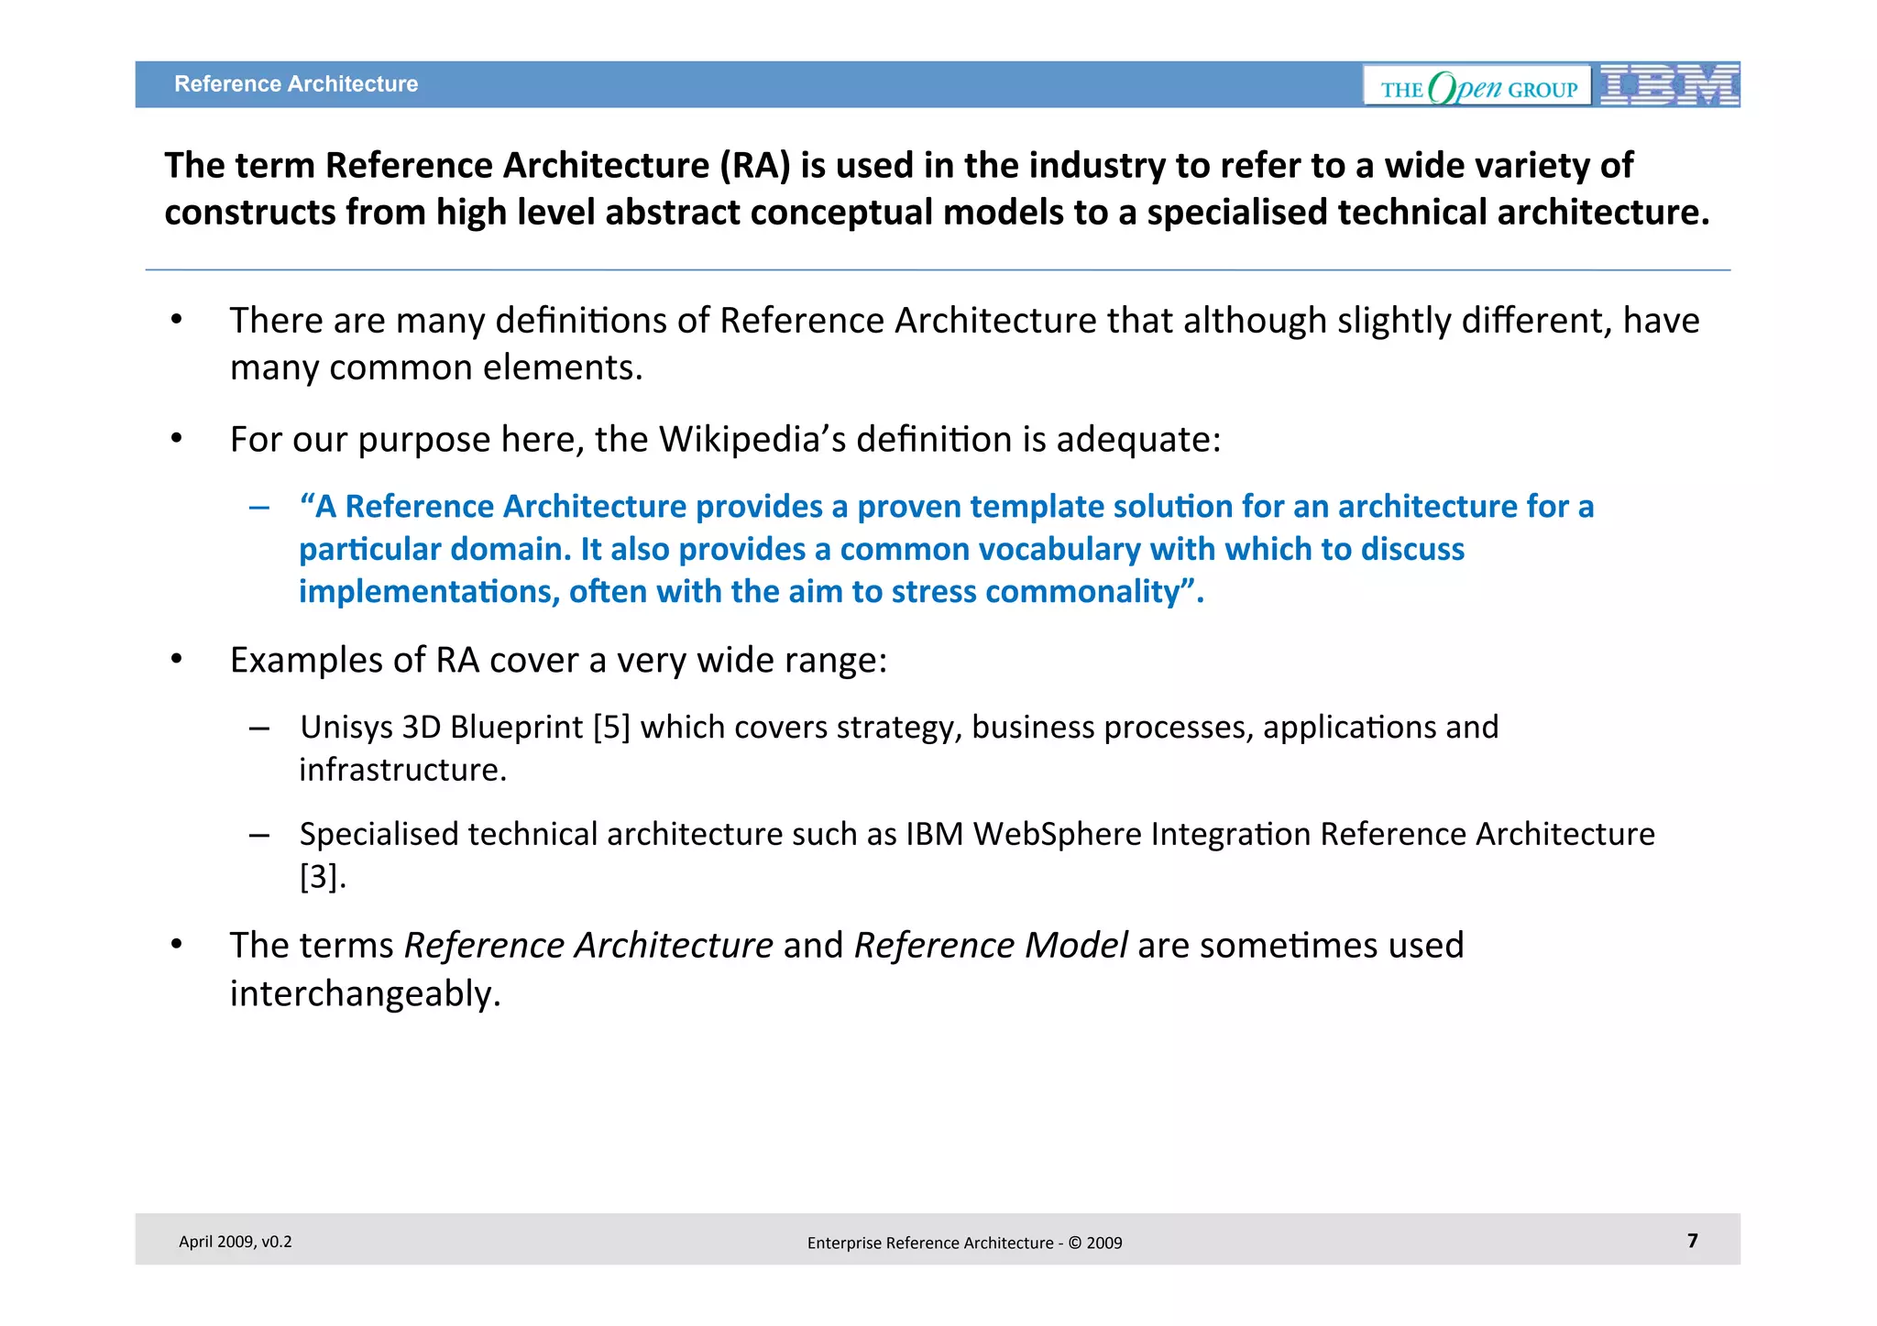
Task: Click the italic 'Reference Model' phrase
Action: [x=991, y=946]
